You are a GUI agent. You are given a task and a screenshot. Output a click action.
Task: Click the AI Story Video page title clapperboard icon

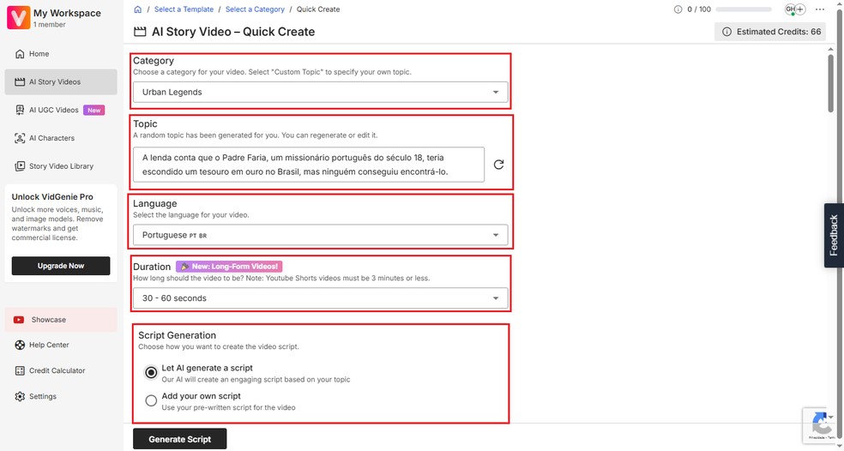[x=140, y=32]
